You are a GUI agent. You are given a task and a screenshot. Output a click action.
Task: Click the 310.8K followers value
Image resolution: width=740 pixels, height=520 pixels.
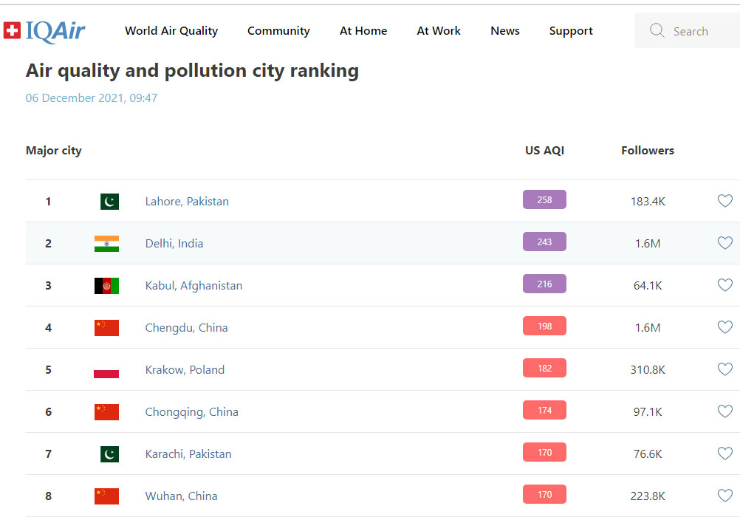pyautogui.click(x=648, y=370)
